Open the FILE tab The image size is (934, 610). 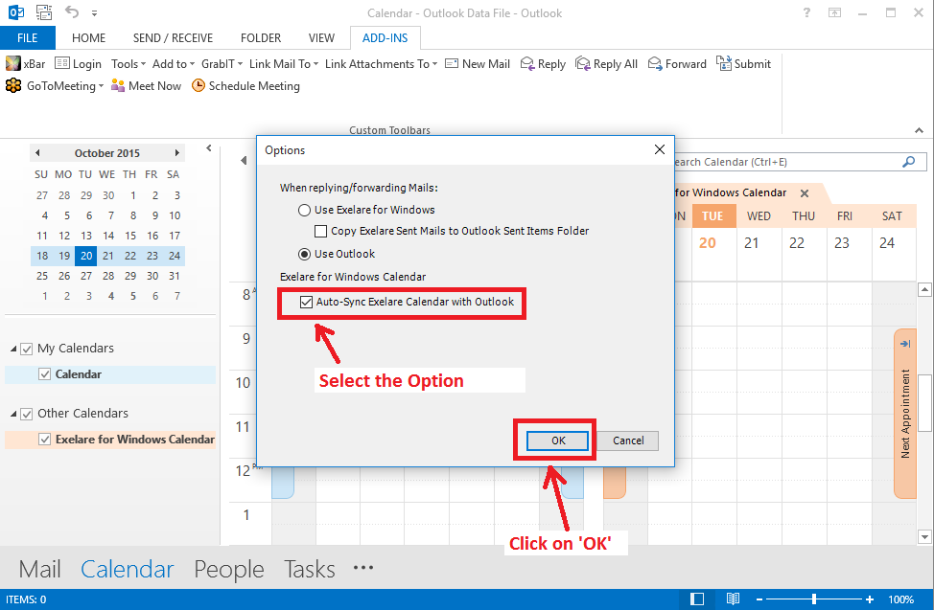[28, 38]
